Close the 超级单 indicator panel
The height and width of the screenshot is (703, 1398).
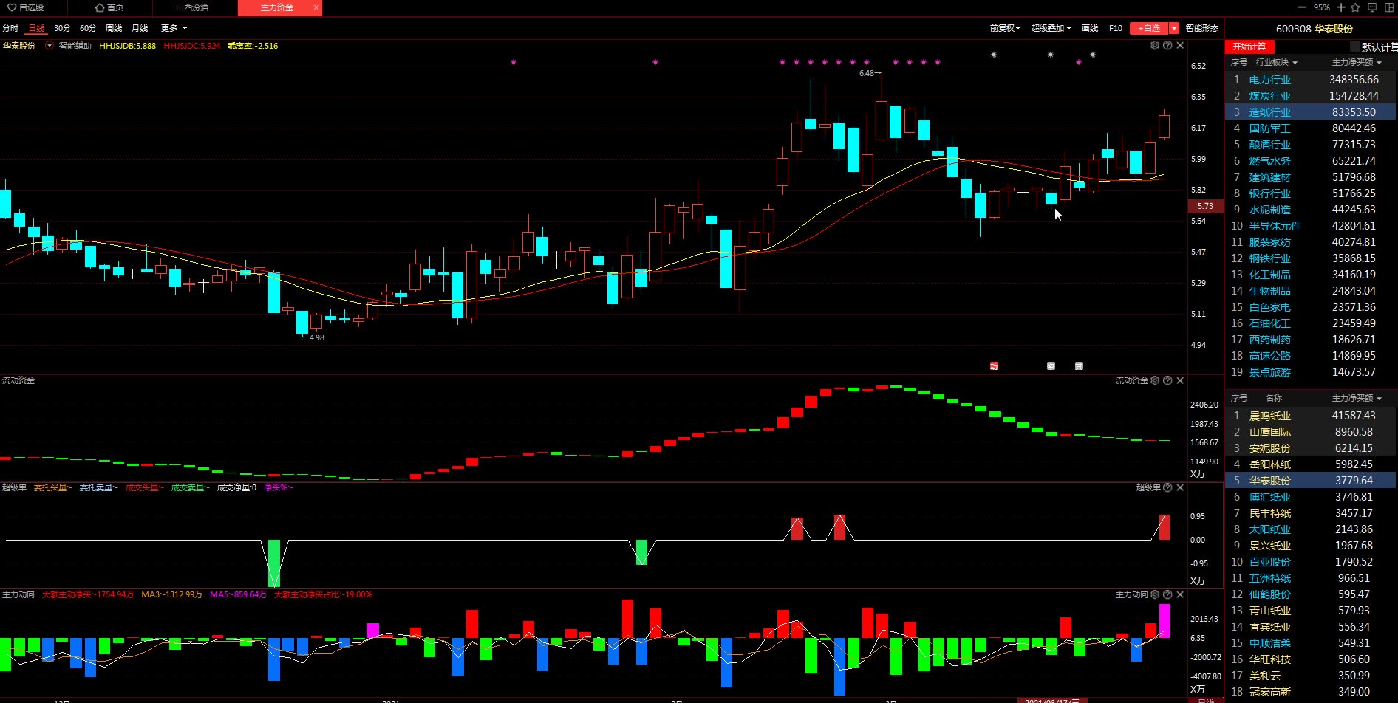point(1180,487)
